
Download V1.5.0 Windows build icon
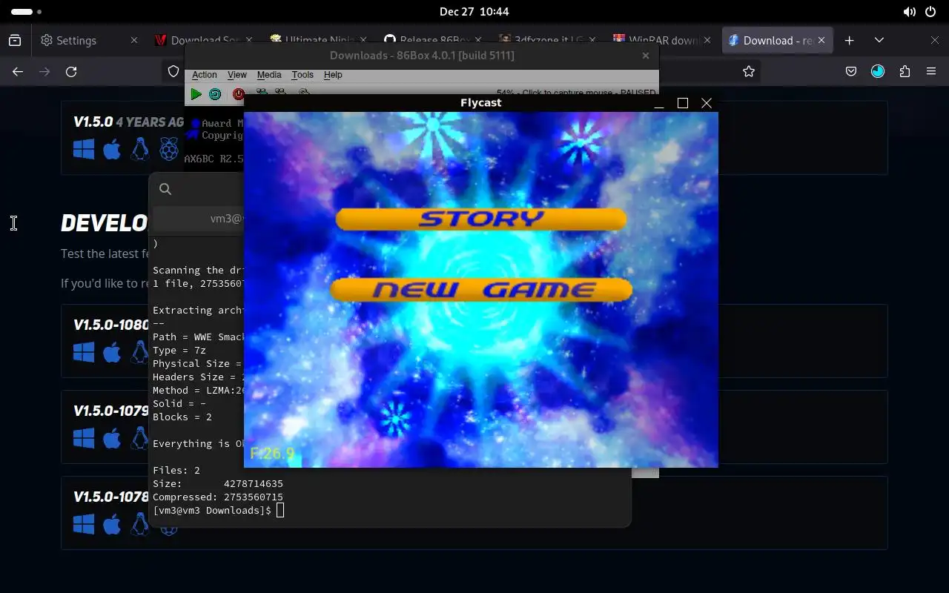point(84,150)
